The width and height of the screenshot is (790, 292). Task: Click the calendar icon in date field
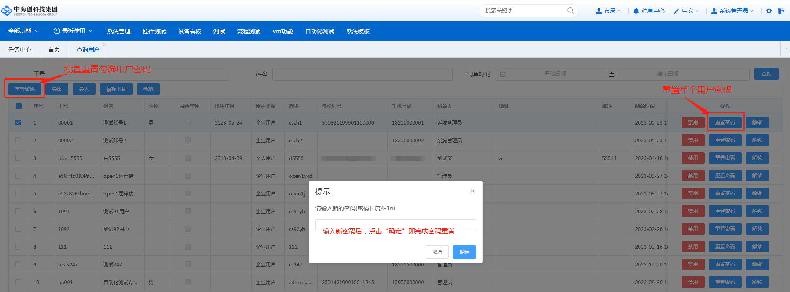click(x=503, y=74)
